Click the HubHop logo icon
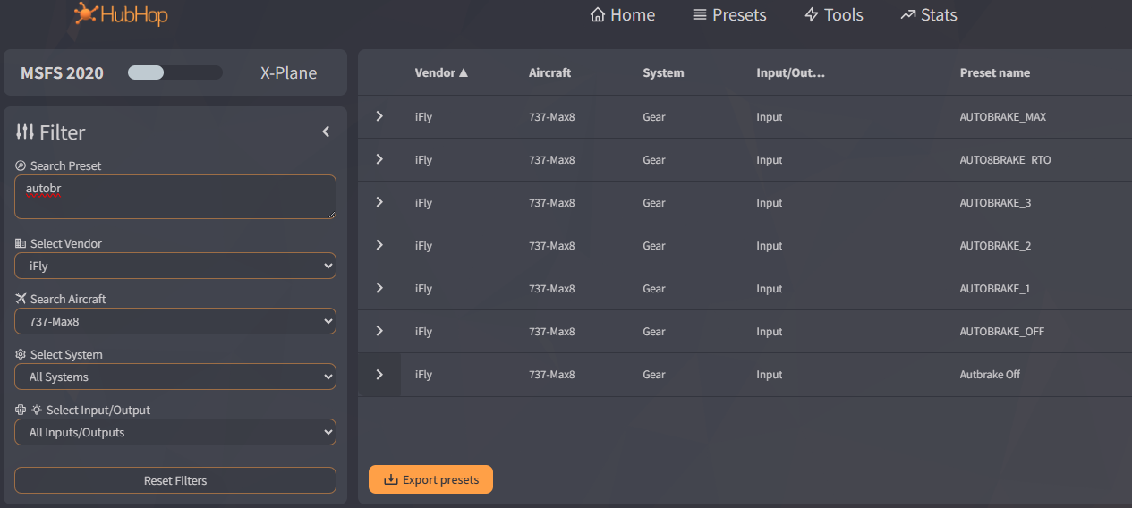 pos(86,13)
